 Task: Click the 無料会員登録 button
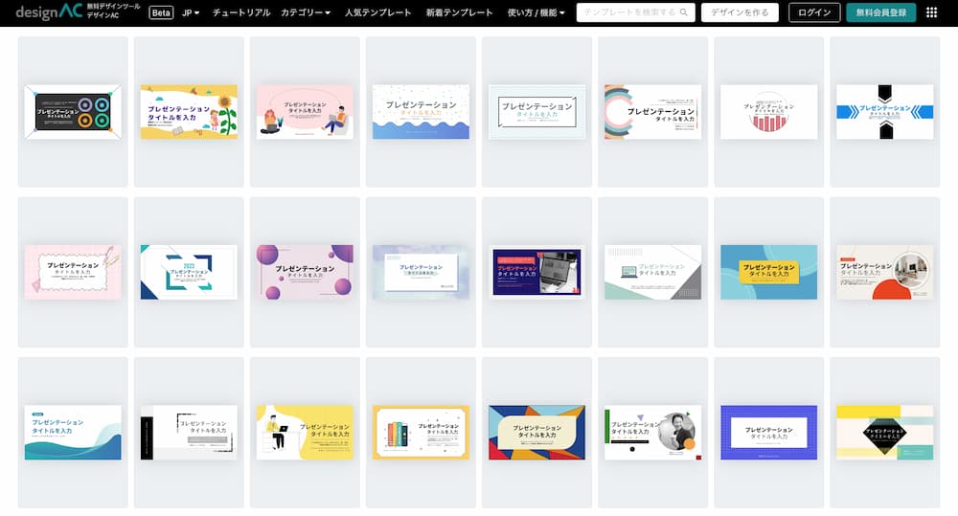880,12
